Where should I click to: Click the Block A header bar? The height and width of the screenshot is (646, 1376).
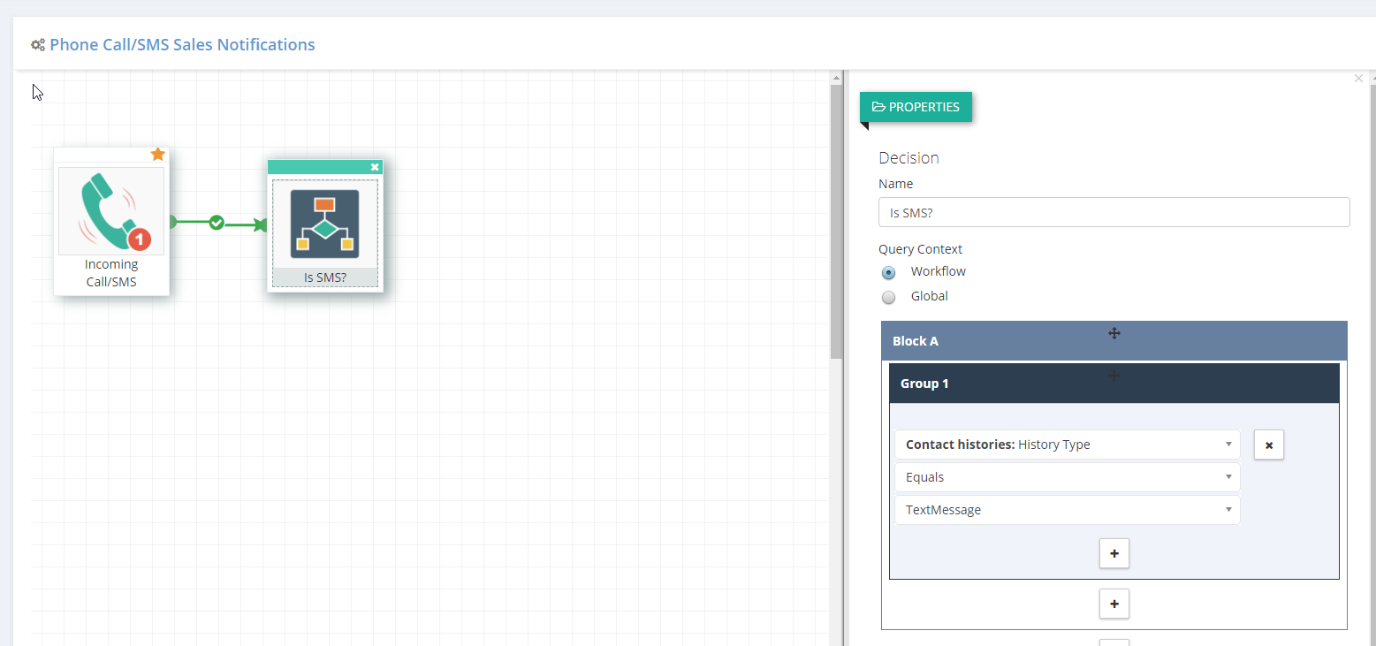(1114, 341)
